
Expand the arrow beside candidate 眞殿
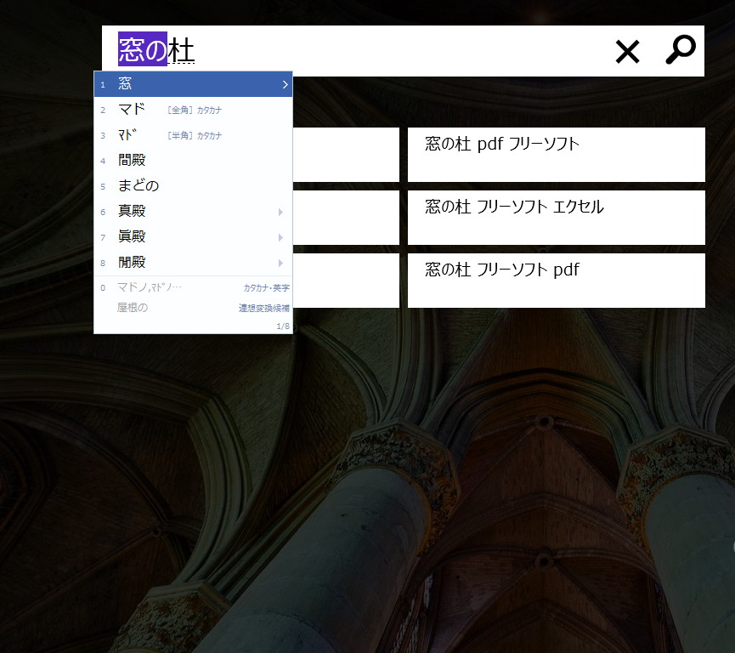point(281,236)
